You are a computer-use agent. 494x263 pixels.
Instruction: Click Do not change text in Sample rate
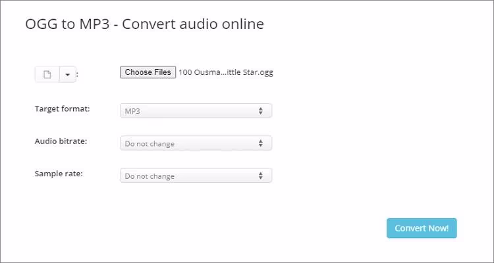pos(150,176)
